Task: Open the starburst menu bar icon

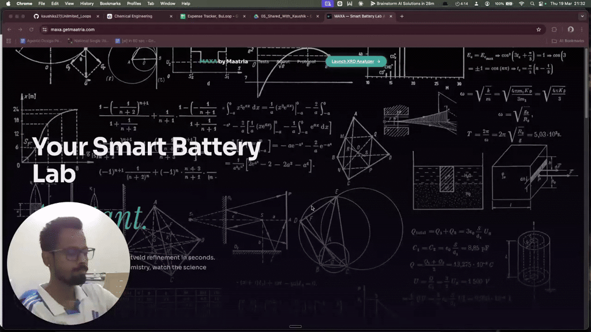Action: (x=361, y=3)
